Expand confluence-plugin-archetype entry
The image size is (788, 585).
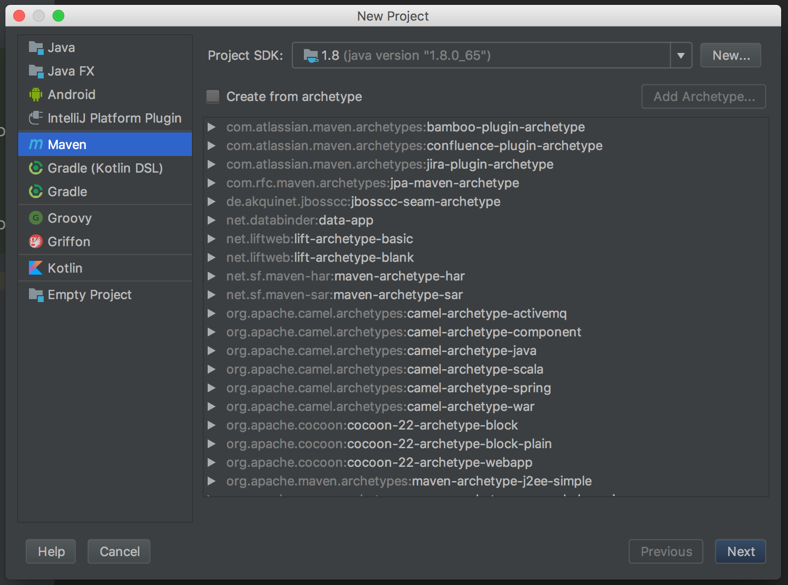(x=212, y=146)
